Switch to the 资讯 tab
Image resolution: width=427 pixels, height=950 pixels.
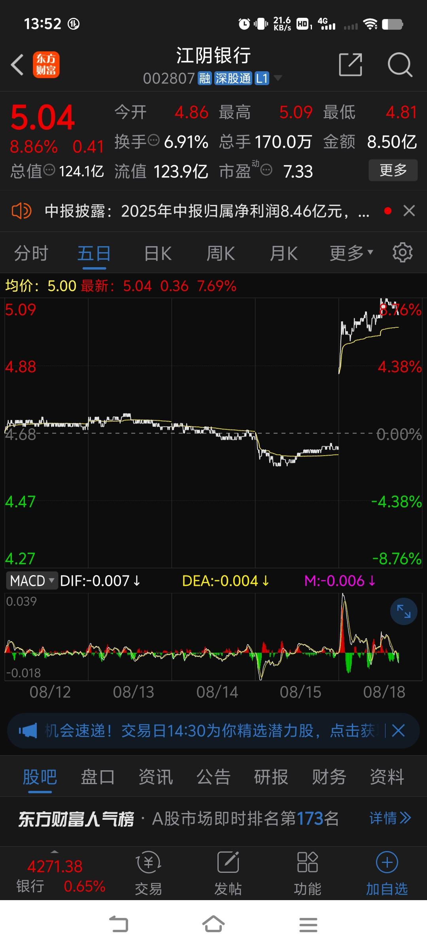156,777
